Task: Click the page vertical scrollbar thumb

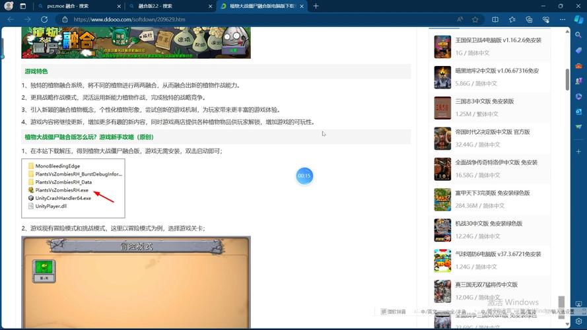Action: coord(567,79)
